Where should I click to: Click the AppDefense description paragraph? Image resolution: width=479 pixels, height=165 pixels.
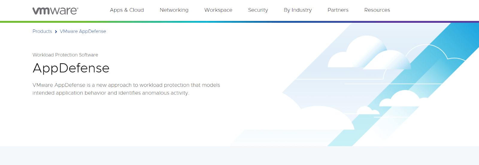tap(126, 89)
